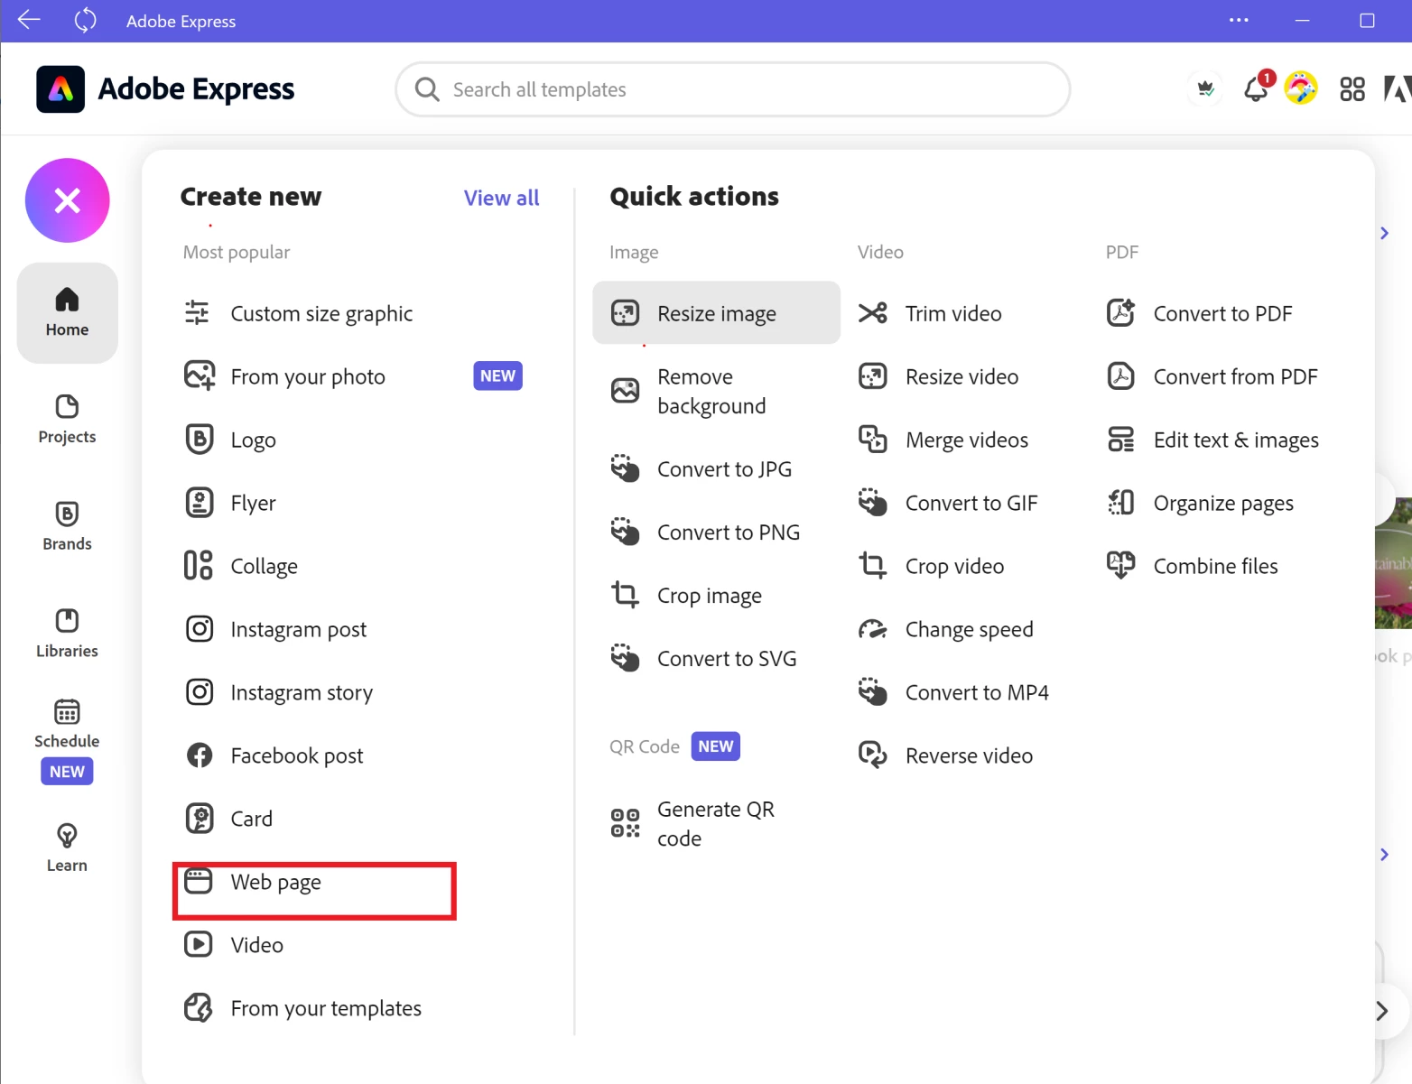Click the View all link
The image size is (1412, 1084).
[501, 198]
